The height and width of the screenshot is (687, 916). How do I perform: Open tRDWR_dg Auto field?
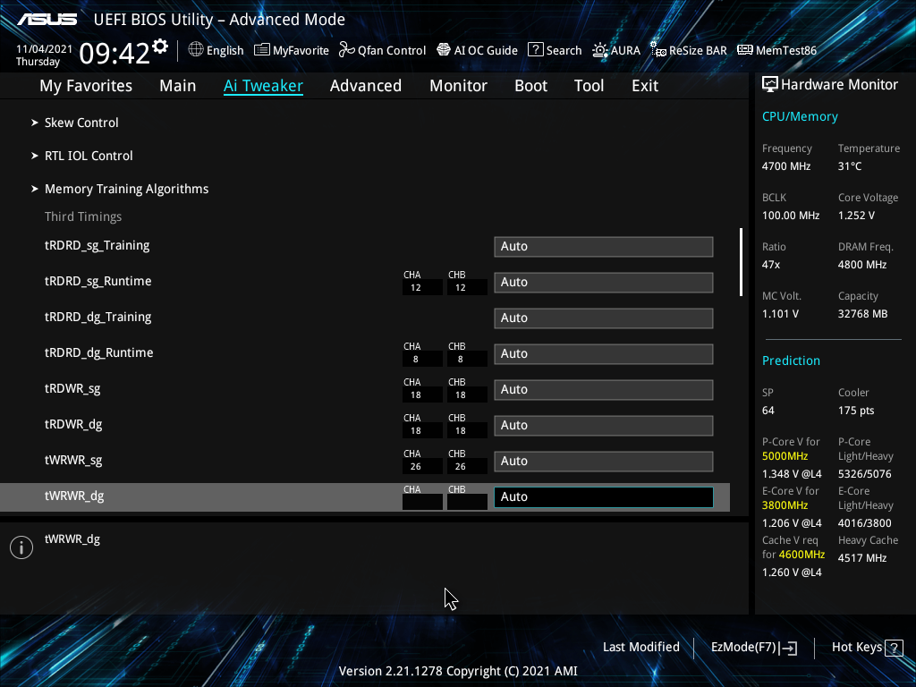[x=604, y=425]
